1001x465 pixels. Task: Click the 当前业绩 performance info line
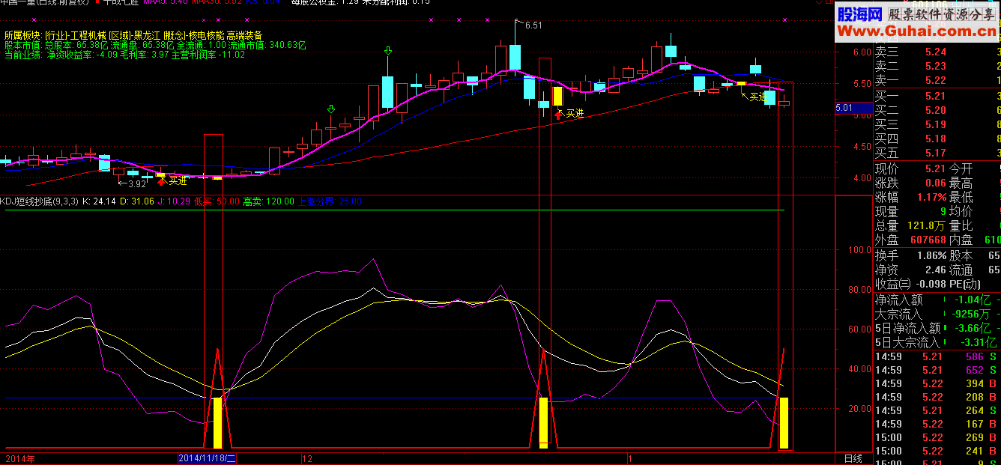[x=124, y=55]
